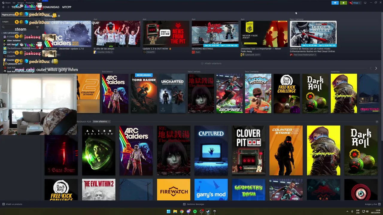
Task: Open Clover Pit cover in game grid
Action: 248,150
